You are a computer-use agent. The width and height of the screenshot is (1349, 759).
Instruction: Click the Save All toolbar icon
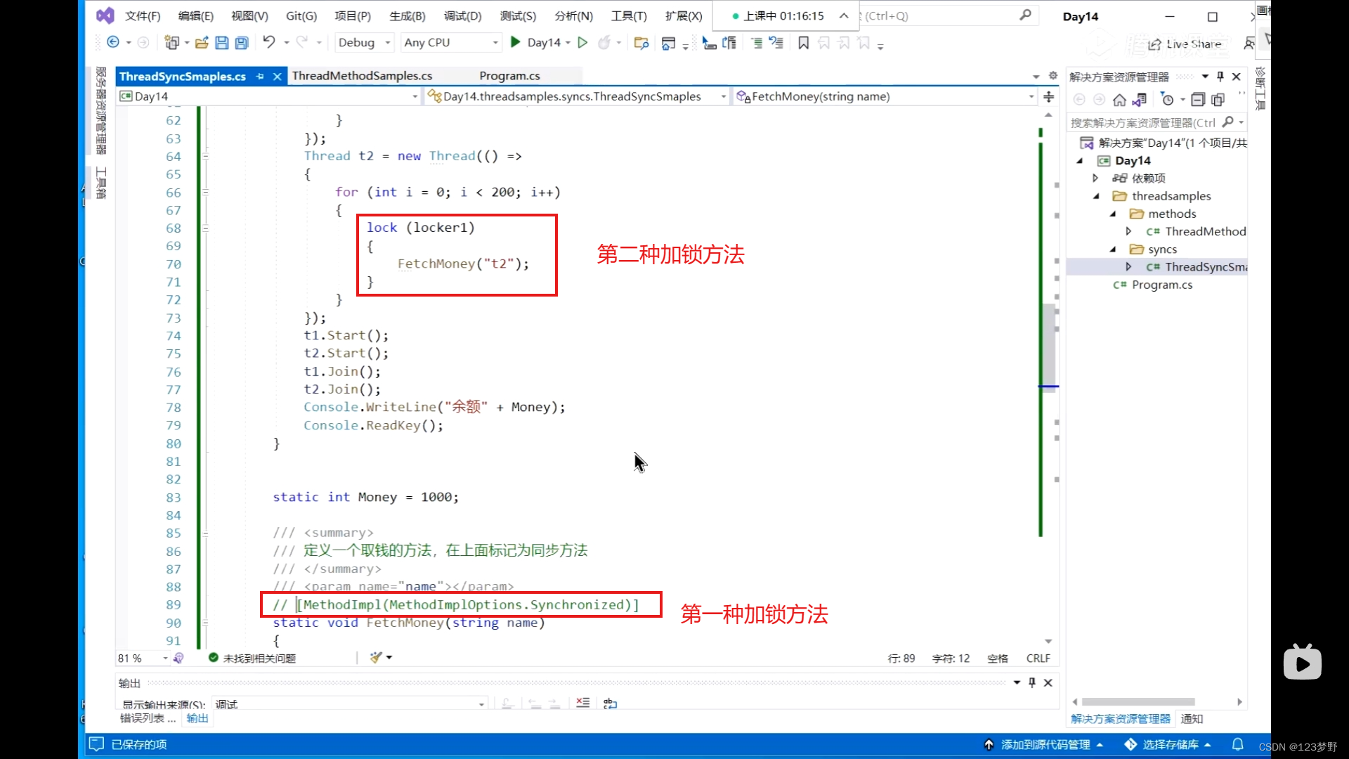click(x=242, y=43)
